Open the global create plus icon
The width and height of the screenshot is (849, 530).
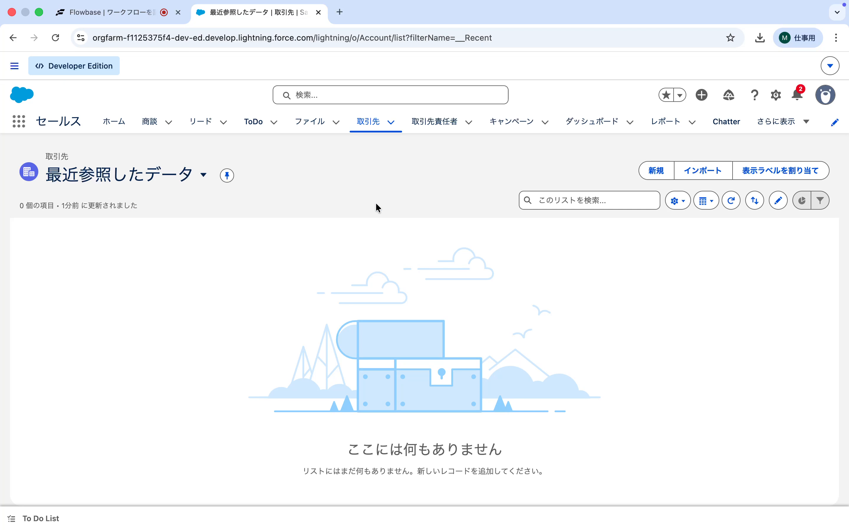click(701, 95)
